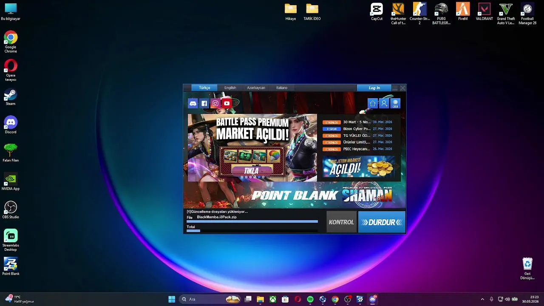Switch to the Italiano language tab
Image resolution: width=544 pixels, height=306 pixels.
point(282,88)
